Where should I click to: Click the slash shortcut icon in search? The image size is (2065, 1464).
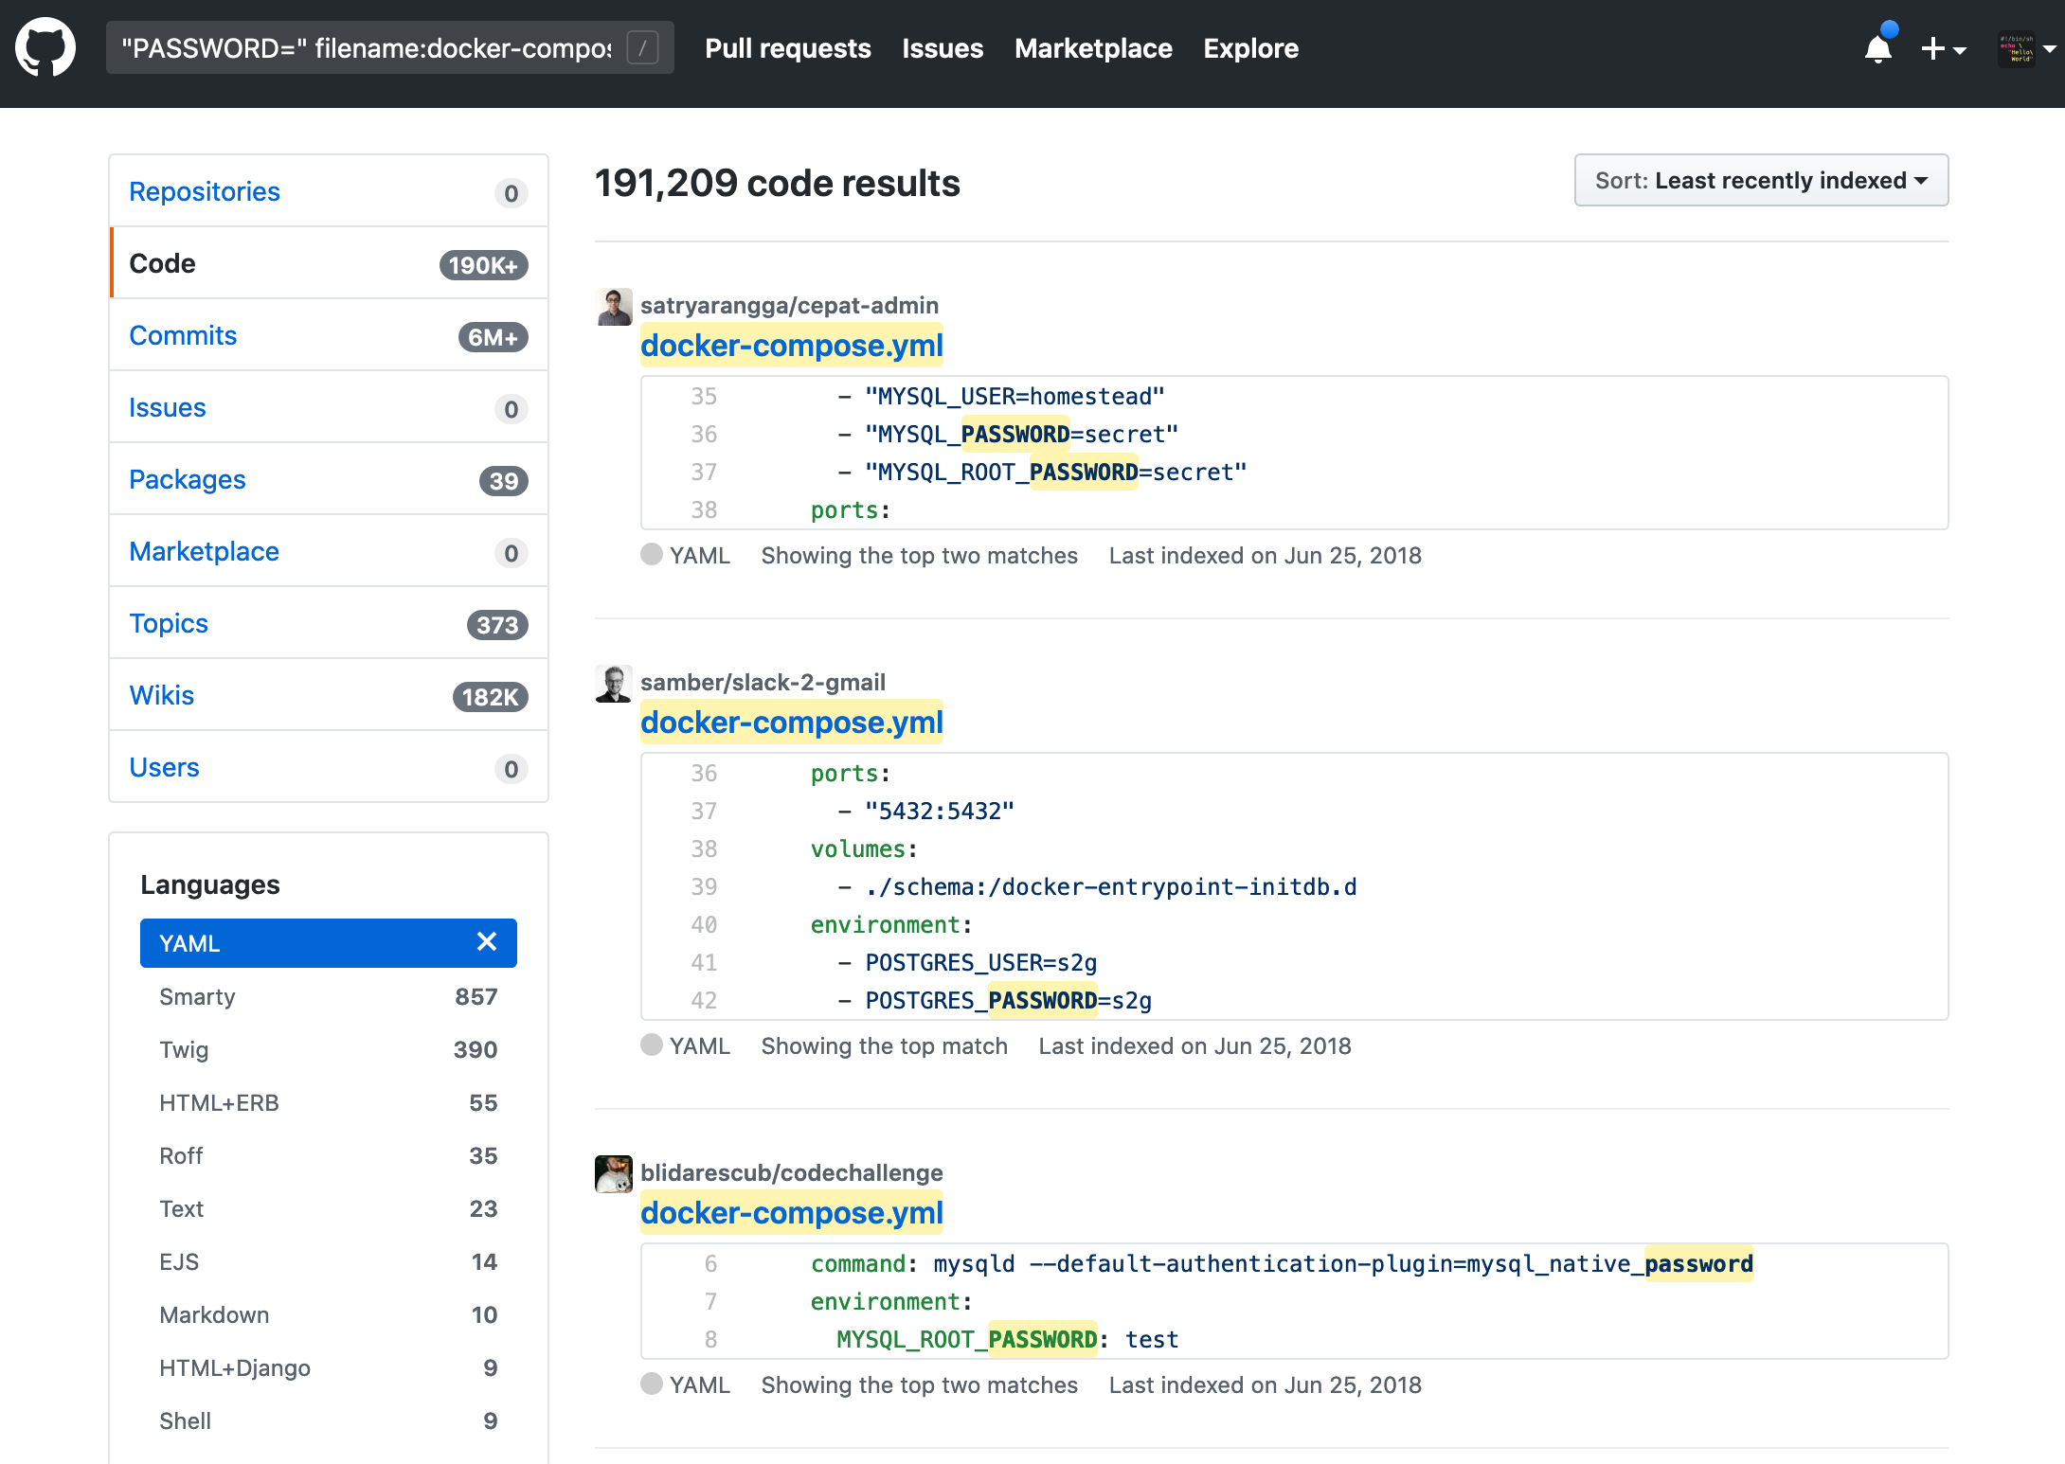point(642,48)
